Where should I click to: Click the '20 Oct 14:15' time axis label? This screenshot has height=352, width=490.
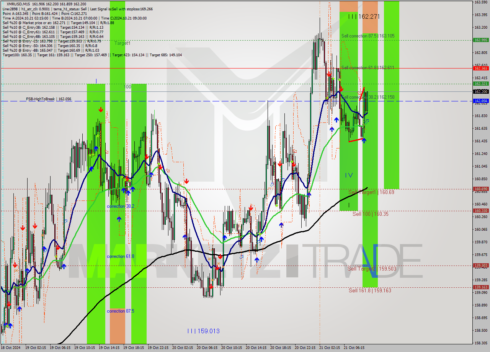pyautogui.click(x=256, y=348)
